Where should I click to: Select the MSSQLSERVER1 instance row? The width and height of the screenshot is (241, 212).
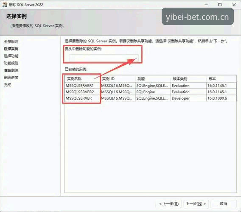click(150, 86)
